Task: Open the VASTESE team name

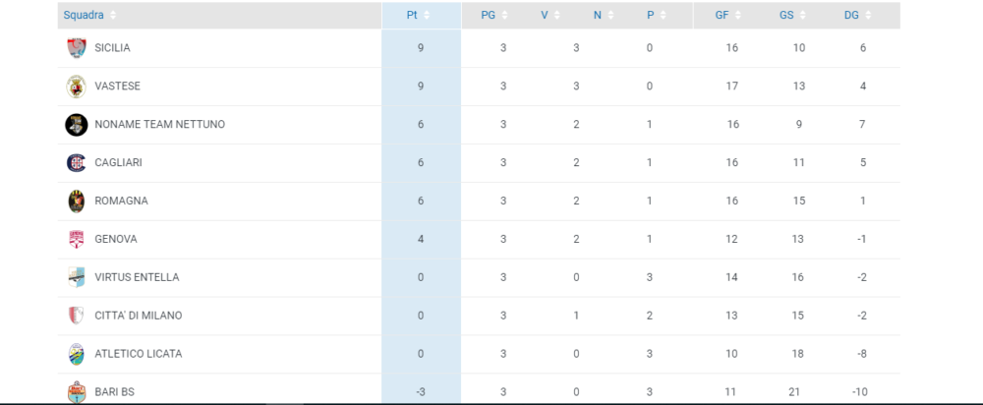Action: click(117, 87)
